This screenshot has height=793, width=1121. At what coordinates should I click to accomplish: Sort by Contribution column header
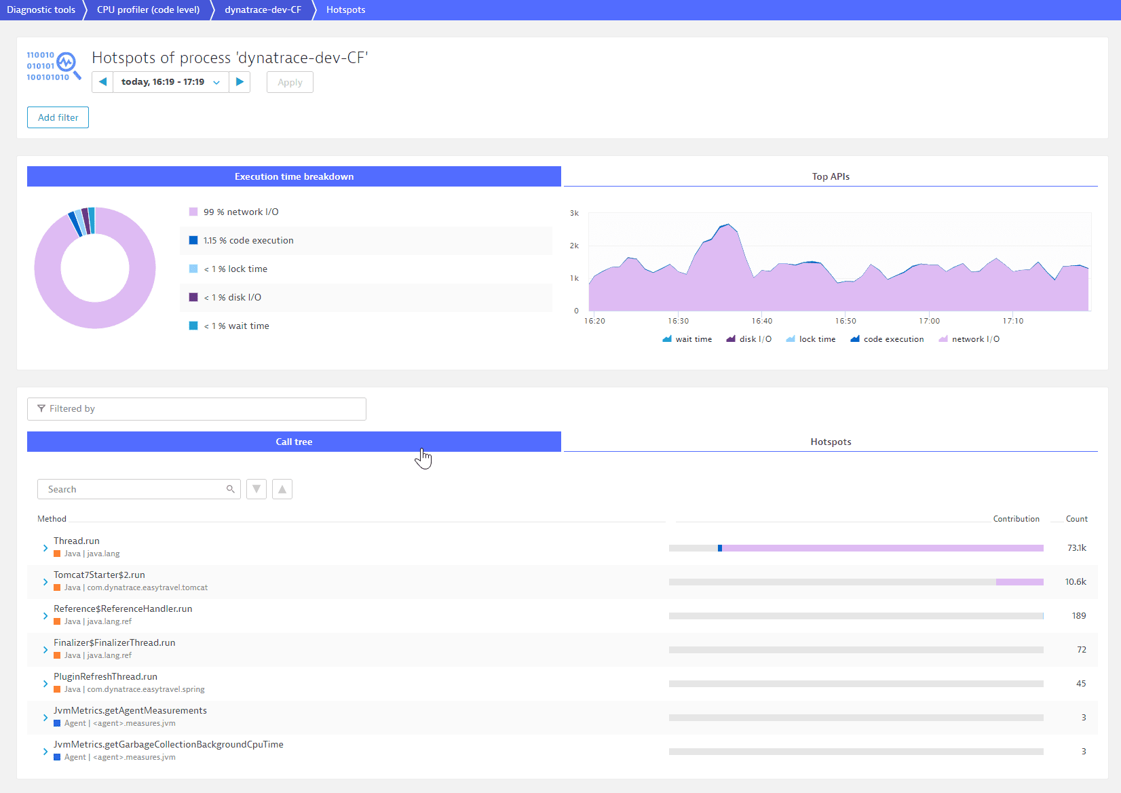[1016, 519]
